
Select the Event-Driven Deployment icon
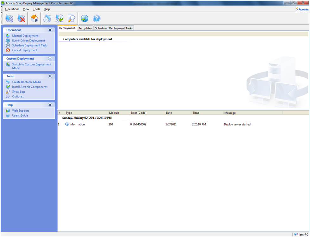pyautogui.click(x=8, y=40)
